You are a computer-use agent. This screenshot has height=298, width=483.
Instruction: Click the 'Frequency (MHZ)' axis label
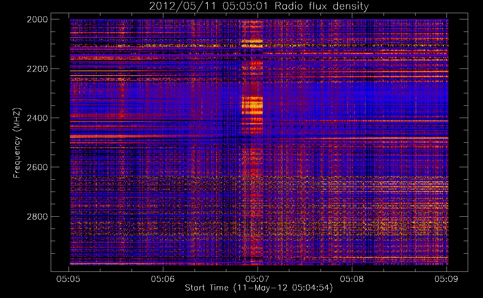click(x=17, y=143)
